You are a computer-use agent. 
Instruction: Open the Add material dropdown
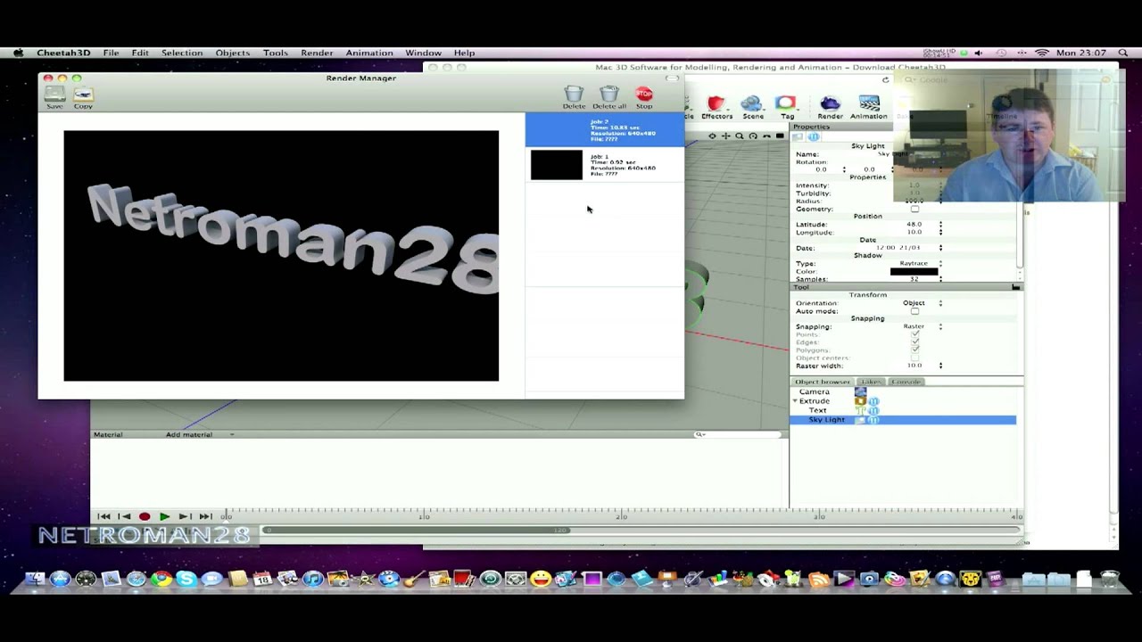click(x=200, y=434)
